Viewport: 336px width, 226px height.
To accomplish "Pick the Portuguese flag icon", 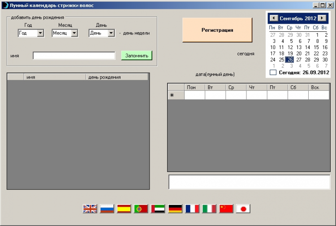I will [x=141, y=209].
